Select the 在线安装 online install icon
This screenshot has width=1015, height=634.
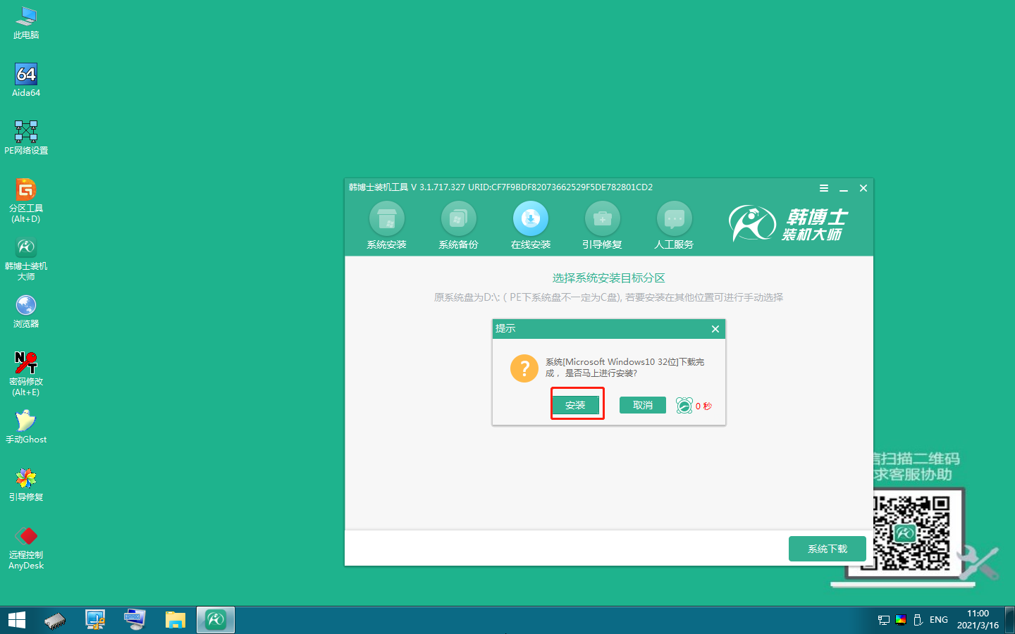530,219
